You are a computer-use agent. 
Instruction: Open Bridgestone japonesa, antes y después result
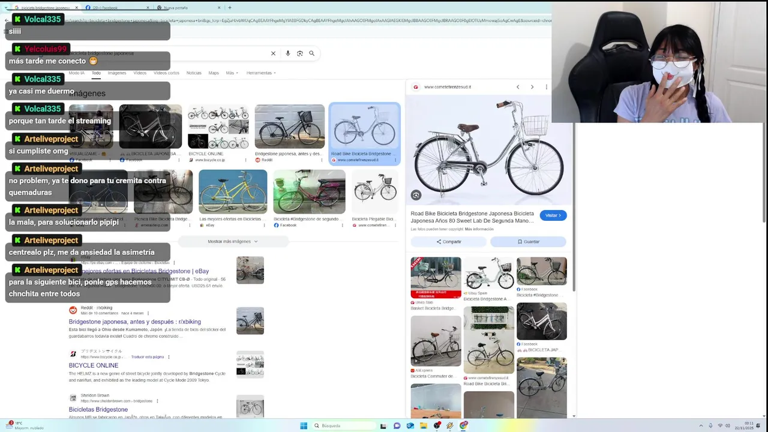click(x=135, y=322)
